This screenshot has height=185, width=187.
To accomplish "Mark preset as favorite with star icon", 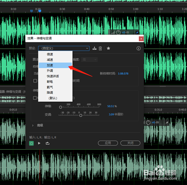I will coord(108,48).
